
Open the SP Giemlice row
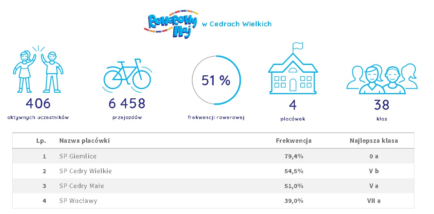pos(78,156)
